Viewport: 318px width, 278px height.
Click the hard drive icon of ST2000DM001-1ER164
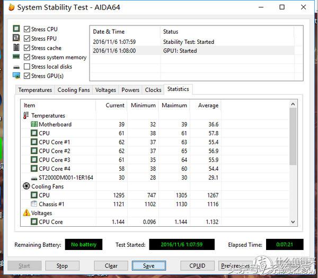[34, 178]
